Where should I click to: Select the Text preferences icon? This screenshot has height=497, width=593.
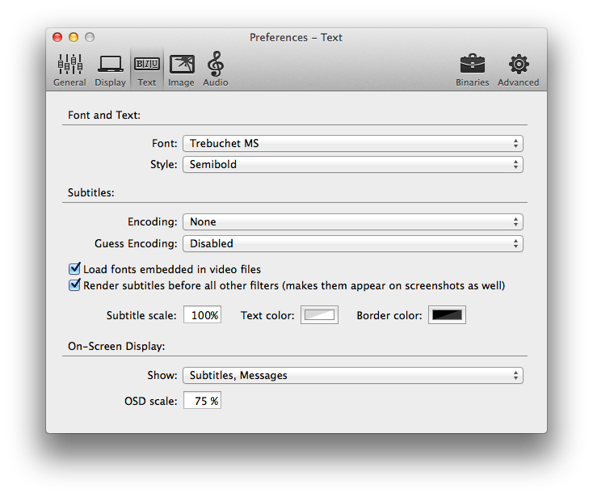147,69
